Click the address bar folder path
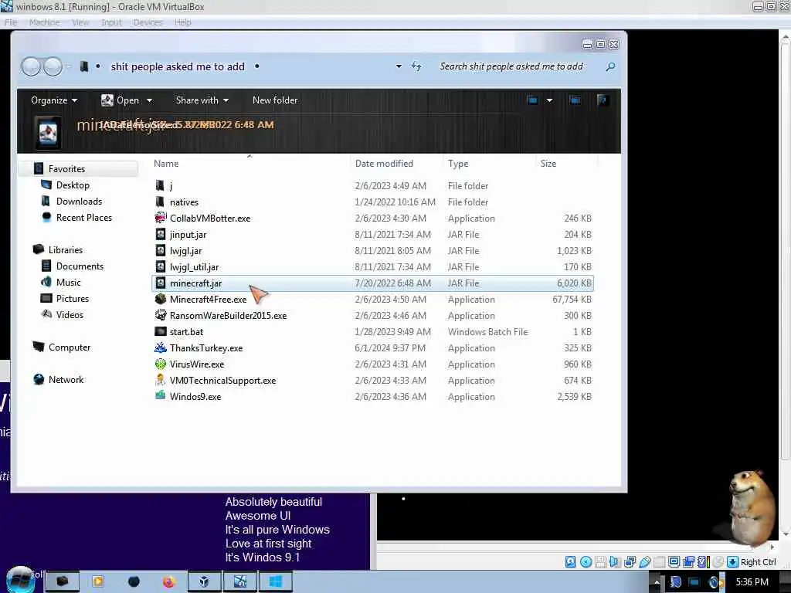 pyautogui.click(x=178, y=66)
